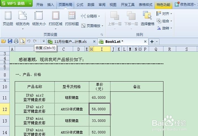Viewport: 198px width, 136px height.
Task: Select column Q header
Action: 156,49
